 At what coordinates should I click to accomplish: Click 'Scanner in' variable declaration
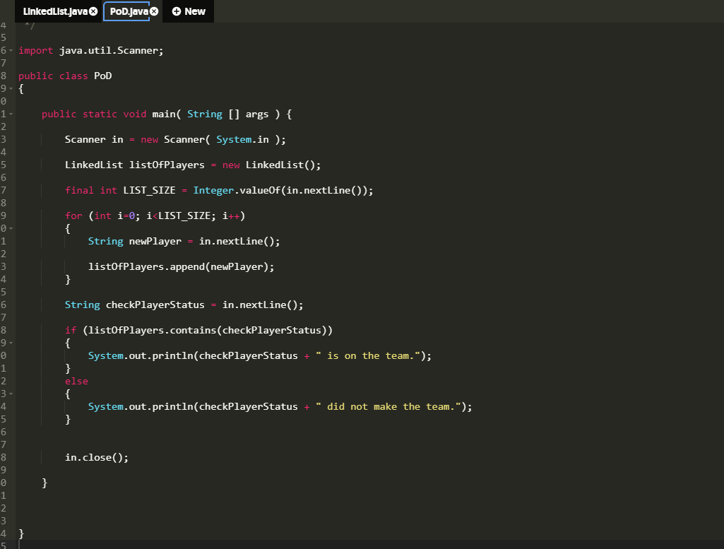point(94,139)
